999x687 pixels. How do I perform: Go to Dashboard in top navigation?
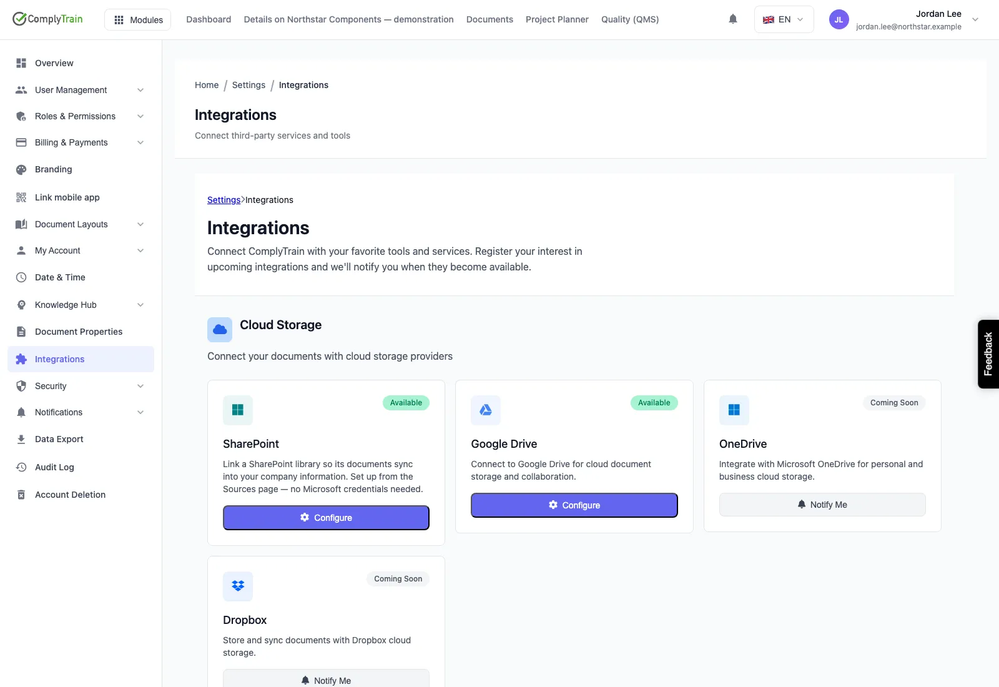[209, 19]
